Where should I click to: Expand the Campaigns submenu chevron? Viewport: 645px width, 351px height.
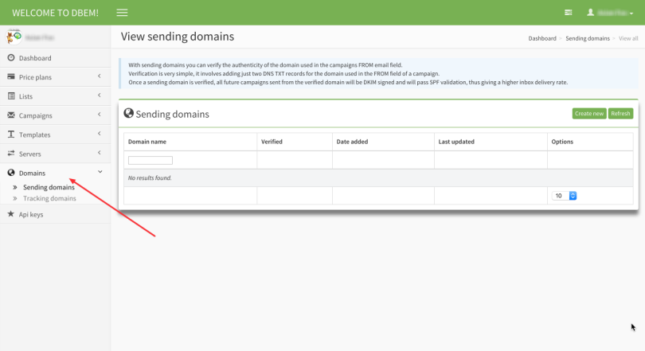click(100, 115)
